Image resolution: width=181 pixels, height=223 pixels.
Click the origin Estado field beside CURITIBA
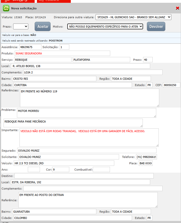point(149,85)
